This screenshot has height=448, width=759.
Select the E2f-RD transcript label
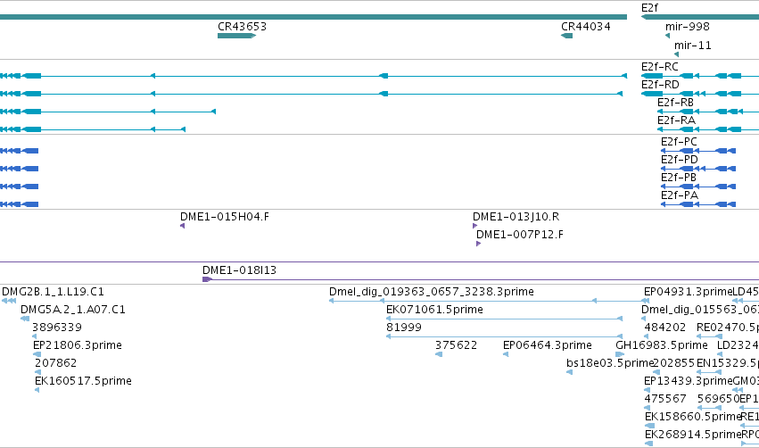tap(660, 85)
